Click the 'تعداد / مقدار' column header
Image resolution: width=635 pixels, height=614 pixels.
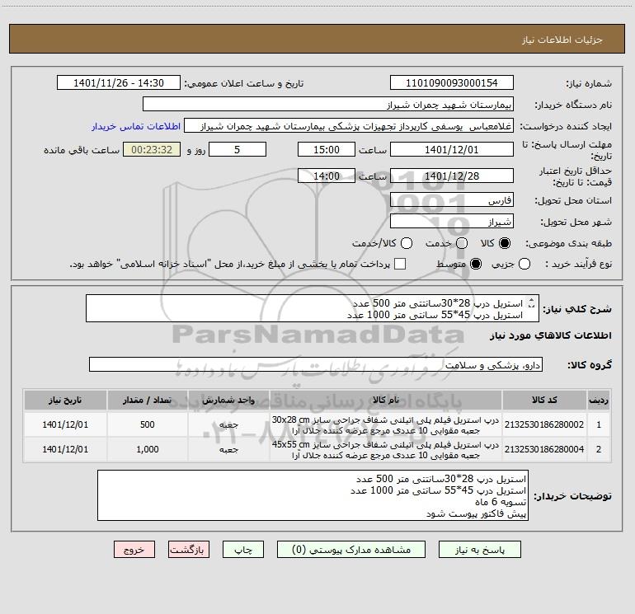point(148,400)
